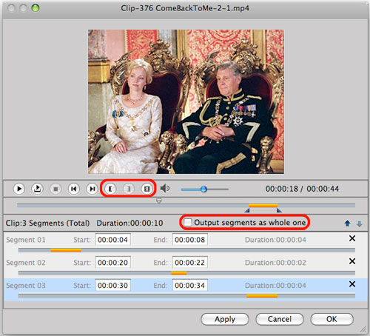
Task: Click Segment 03 End time field
Action: (x=190, y=285)
